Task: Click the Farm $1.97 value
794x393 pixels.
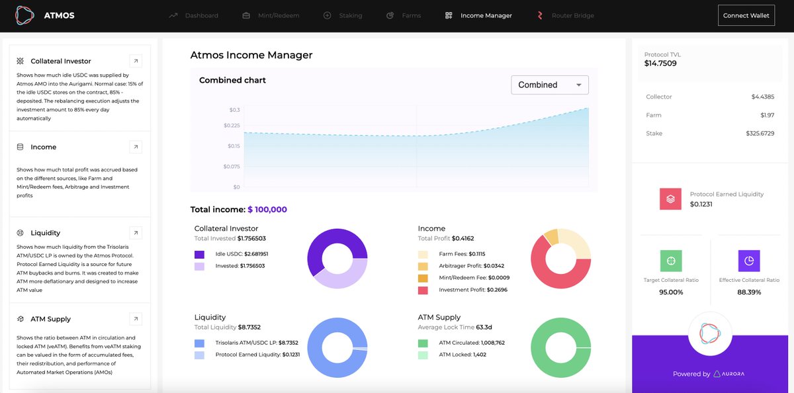Action: [767, 115]
